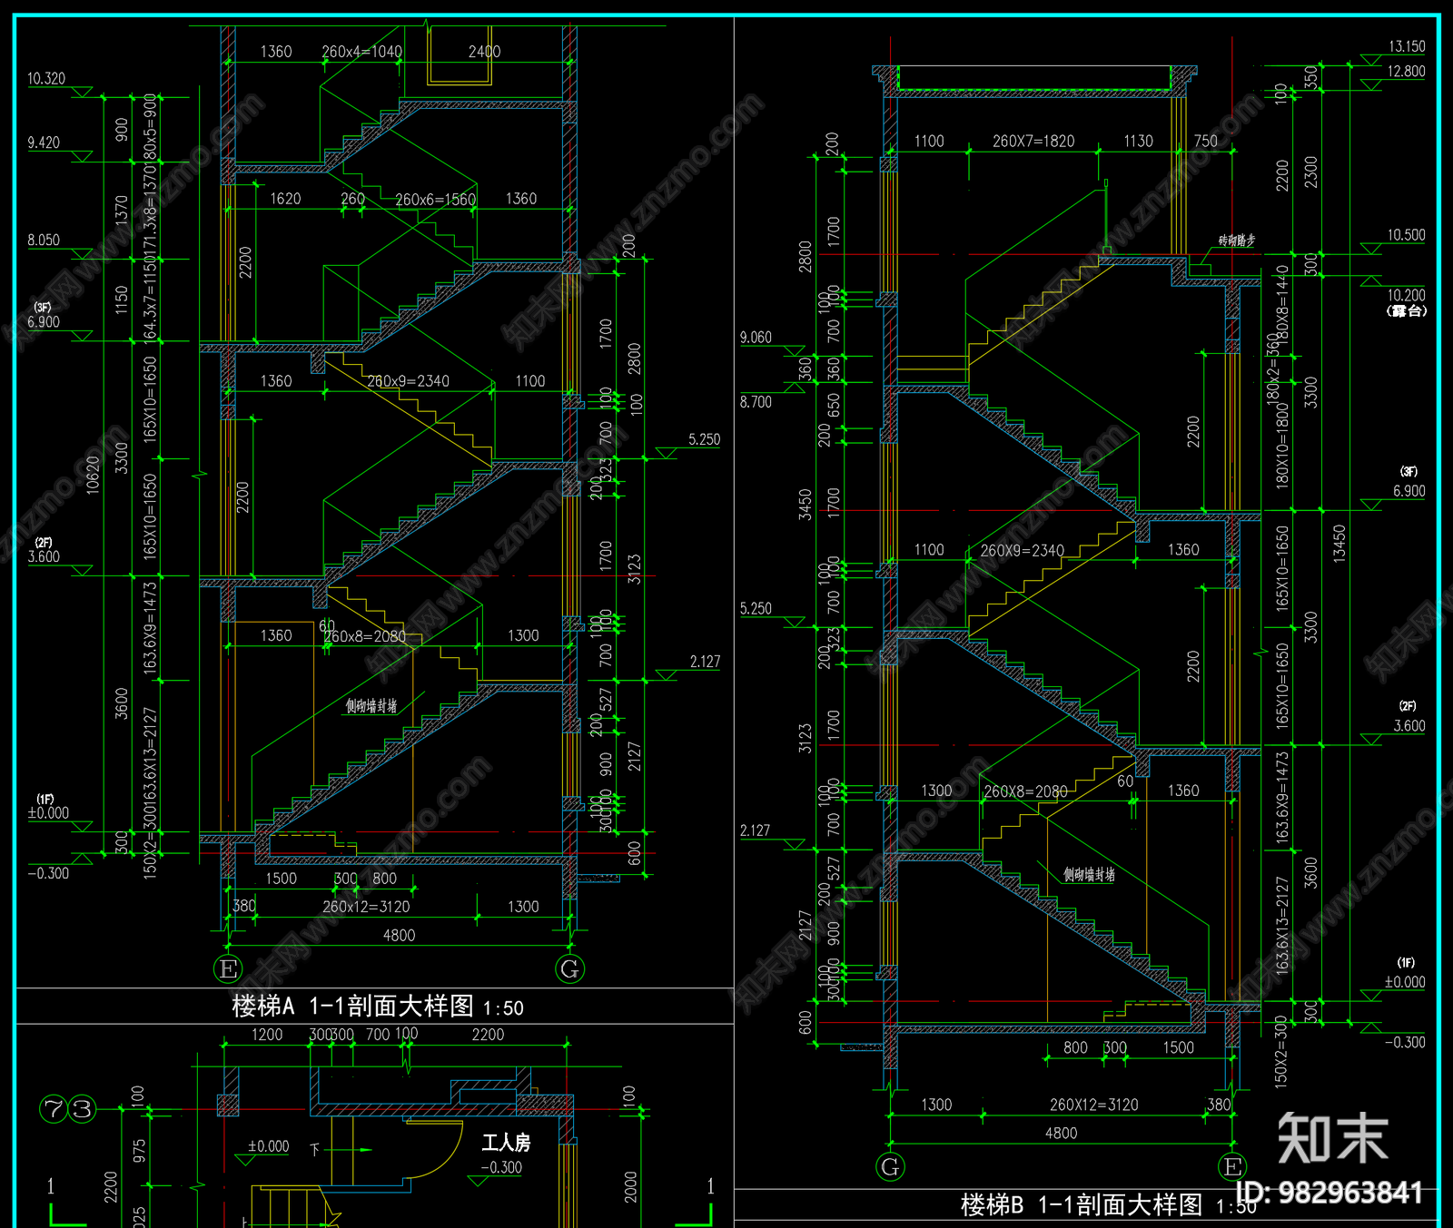Pick the top dimension '2400'

pos(484,52)
